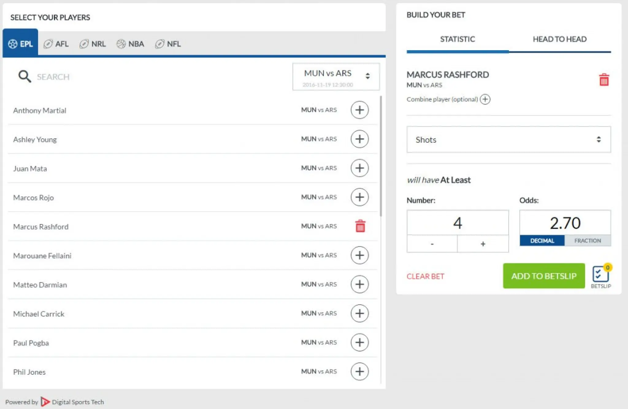Screen dimensions: 628x409
Task: Click the Combine player (optional) text
Action: click(442, 99)
